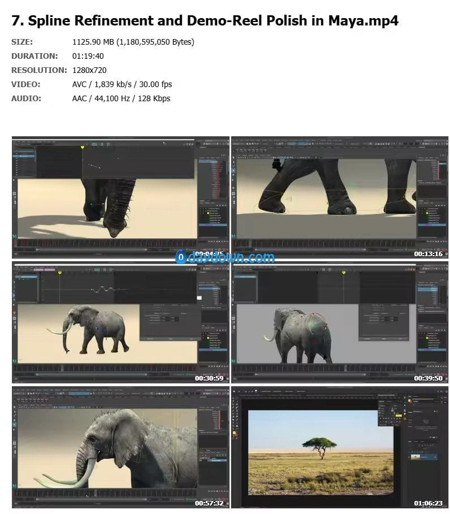The image size is (450, 514).
Task: Click the time slider in the 00:13:16 frame
Action: coord(325,243)
